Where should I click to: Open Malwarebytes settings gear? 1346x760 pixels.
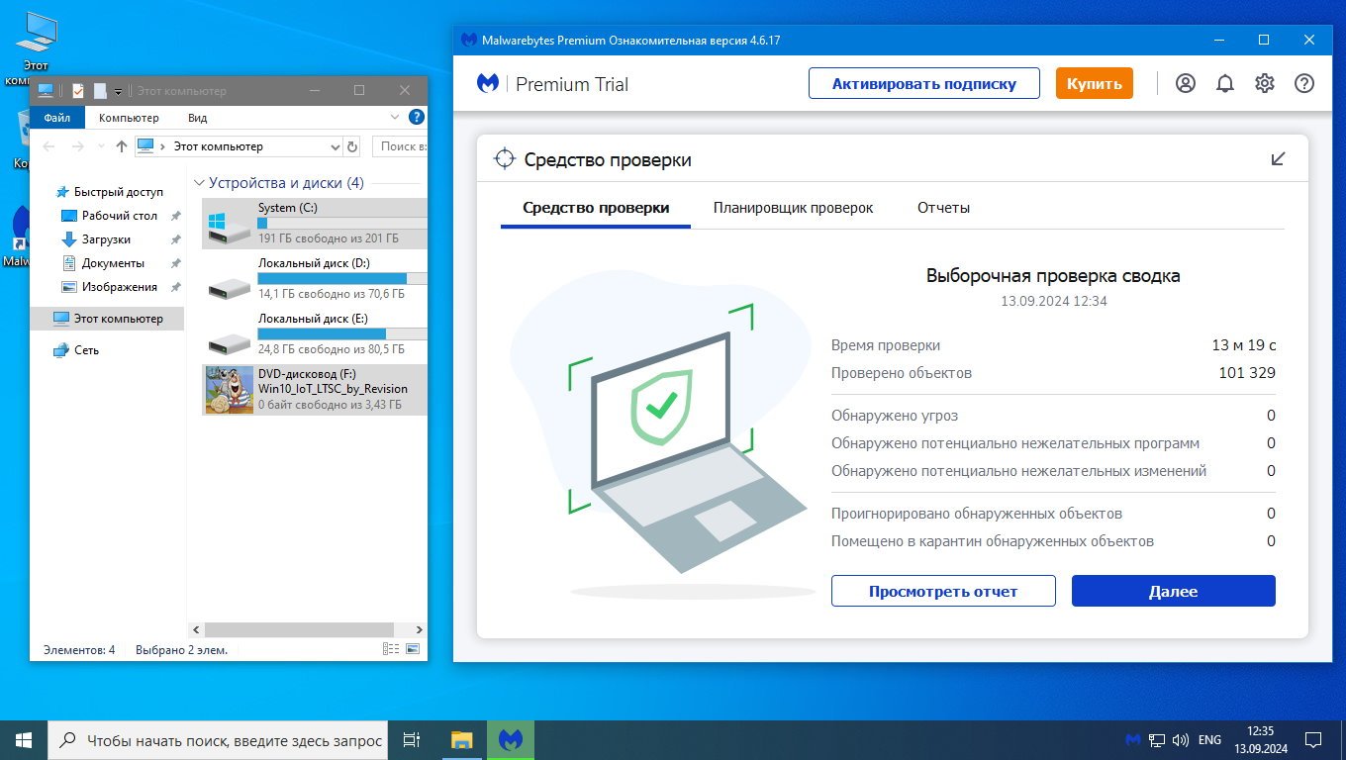tap(1265, 83)
